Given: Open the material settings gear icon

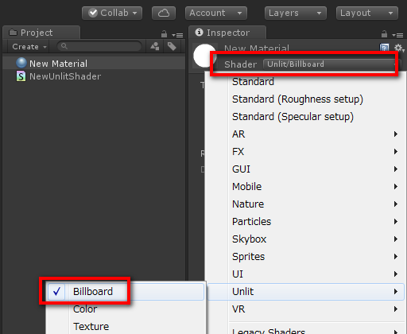Looking at the screenshot, I should tap(398, 49).
